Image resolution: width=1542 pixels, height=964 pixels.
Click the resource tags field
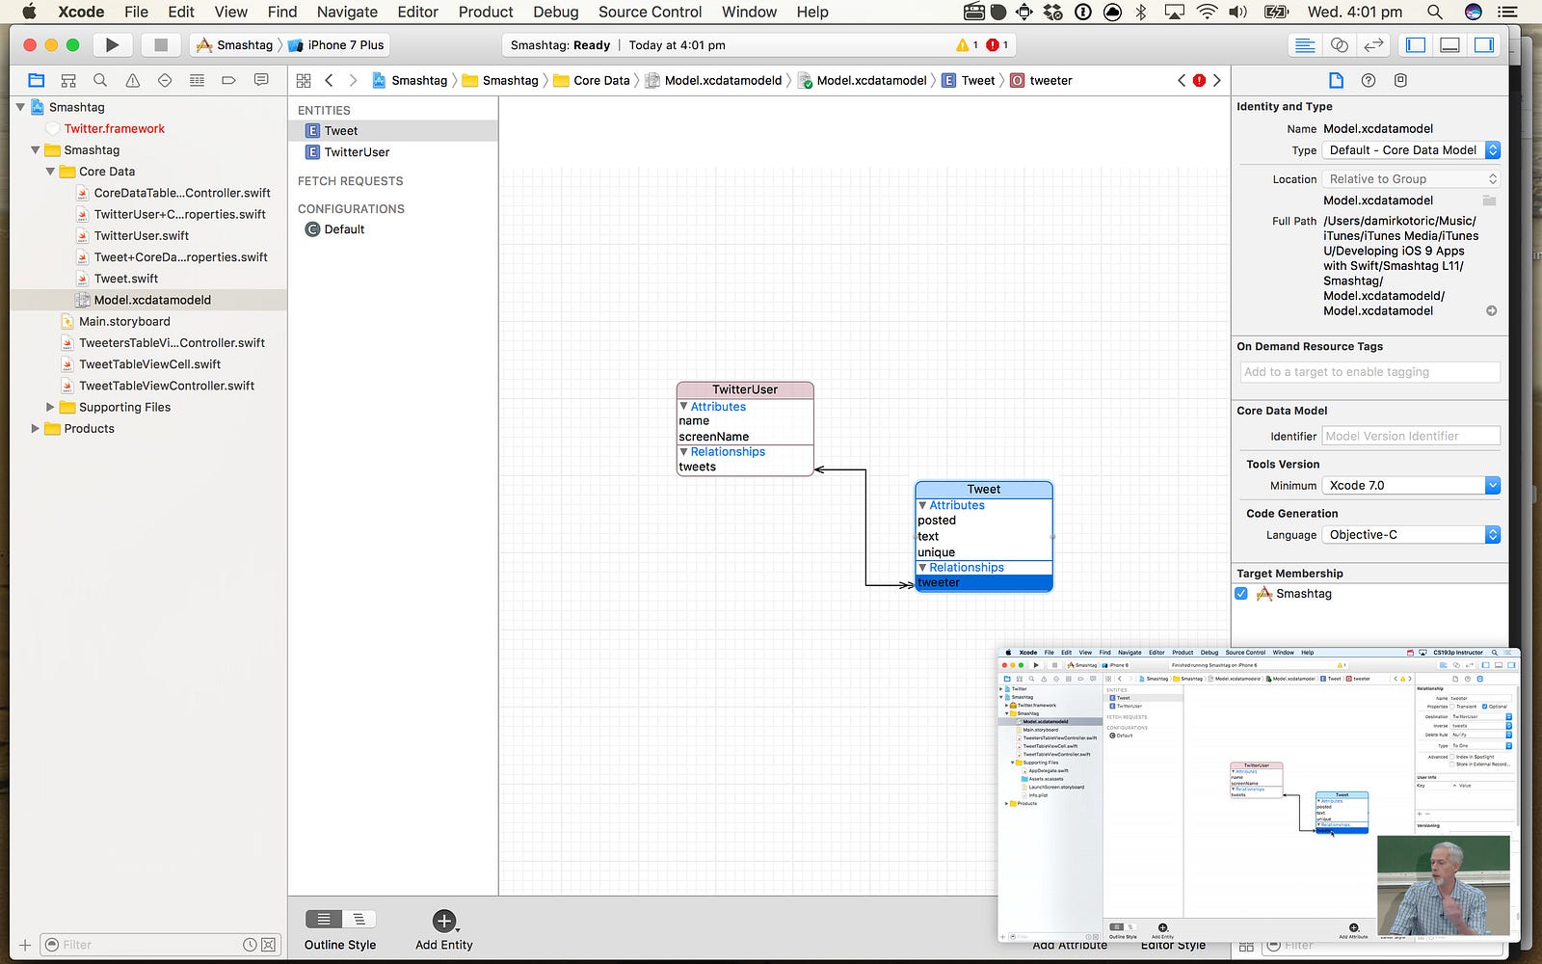click(x=1370, y=372)
